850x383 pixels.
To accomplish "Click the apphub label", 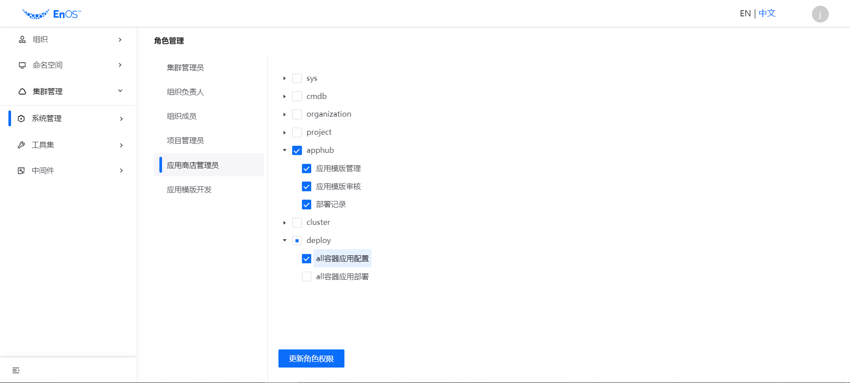I will tap(320, 151).
